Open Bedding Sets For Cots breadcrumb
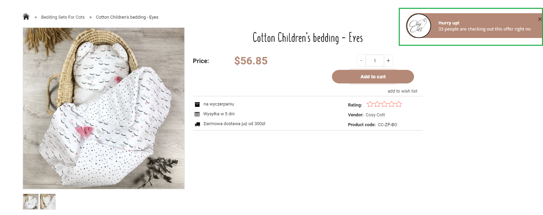This screenshot has width=543, height=215. (x=63, y=17)
